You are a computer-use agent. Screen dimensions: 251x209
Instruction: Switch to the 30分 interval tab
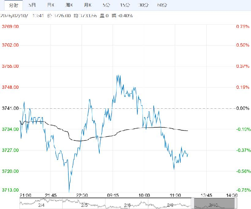tap(143, 5)
